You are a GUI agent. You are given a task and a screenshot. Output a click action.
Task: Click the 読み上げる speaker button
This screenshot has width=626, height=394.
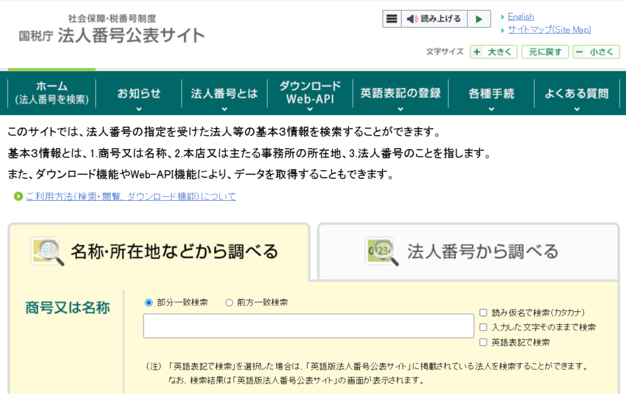click(434, 19)
